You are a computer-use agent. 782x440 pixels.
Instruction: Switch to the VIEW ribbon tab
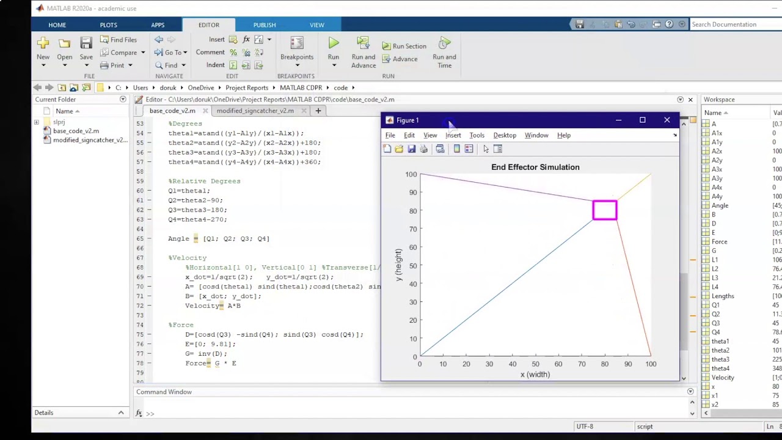tap(316, 25)
